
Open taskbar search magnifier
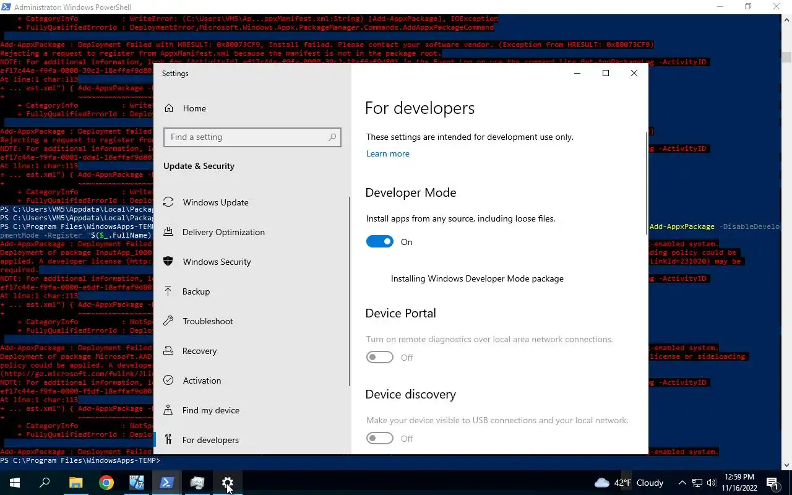pos(45,483)
